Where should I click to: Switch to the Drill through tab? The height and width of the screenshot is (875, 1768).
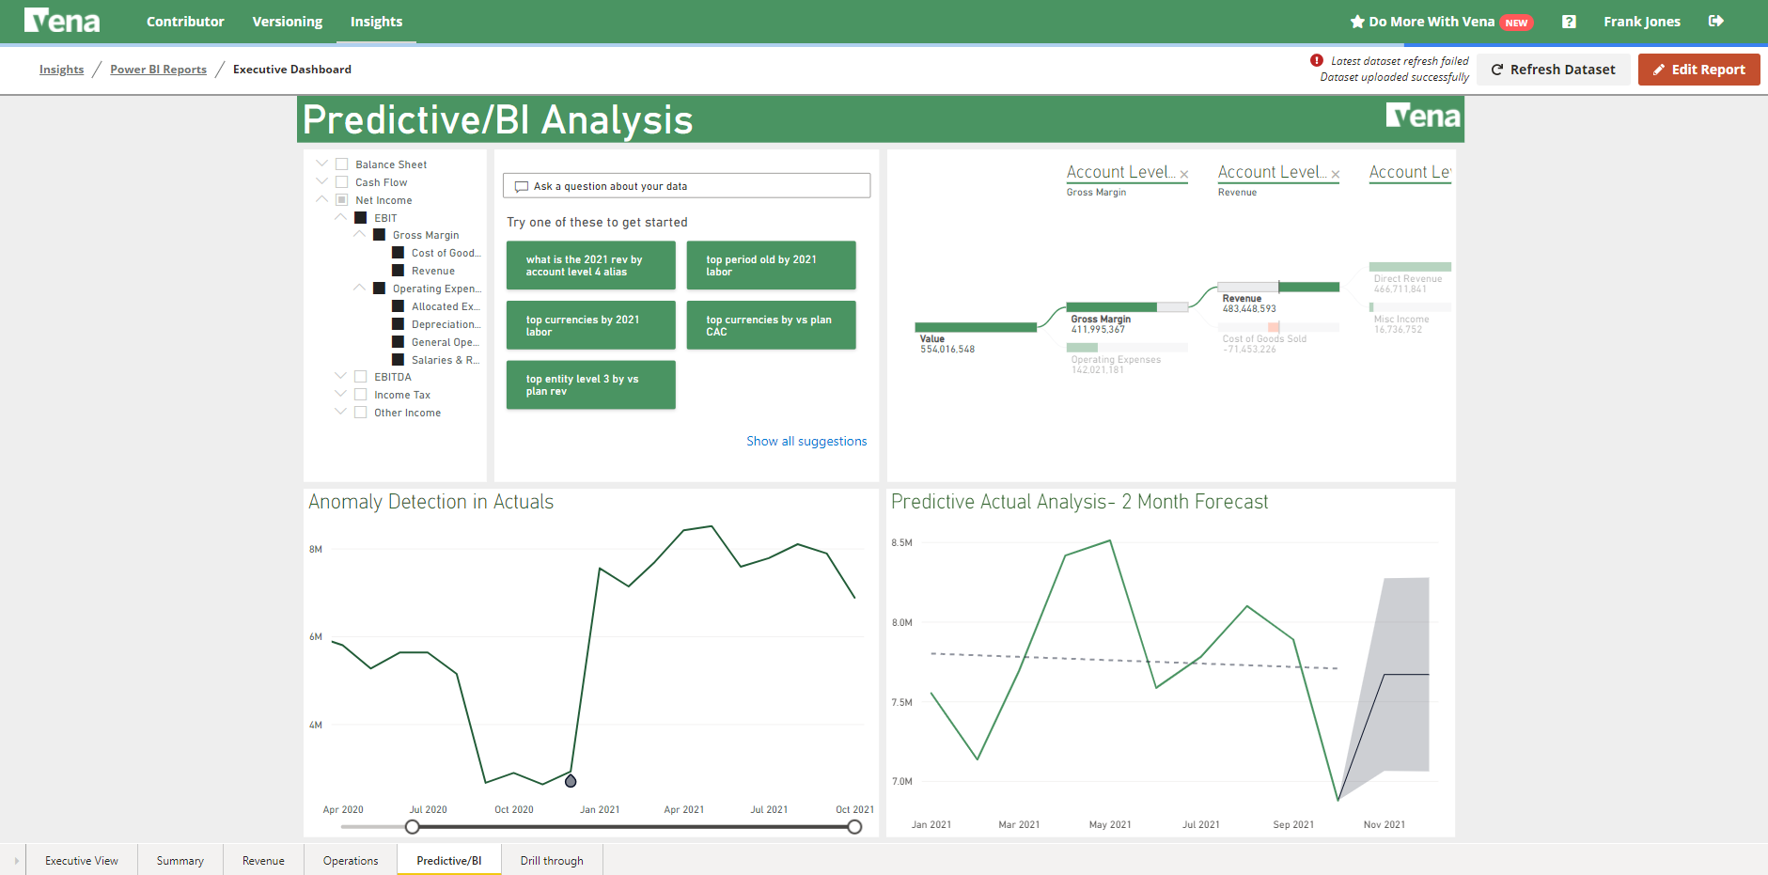click(552, 860)
